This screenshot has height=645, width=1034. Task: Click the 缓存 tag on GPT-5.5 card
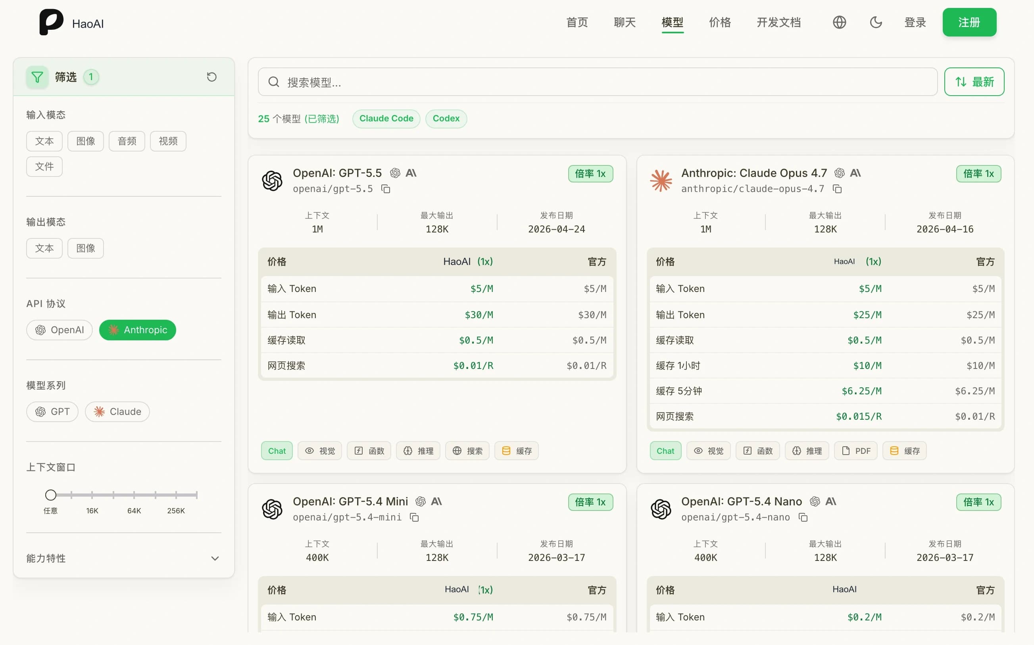tap(516, 451)
